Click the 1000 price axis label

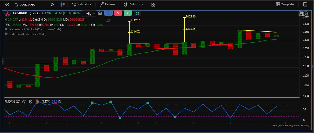[306, 96]
